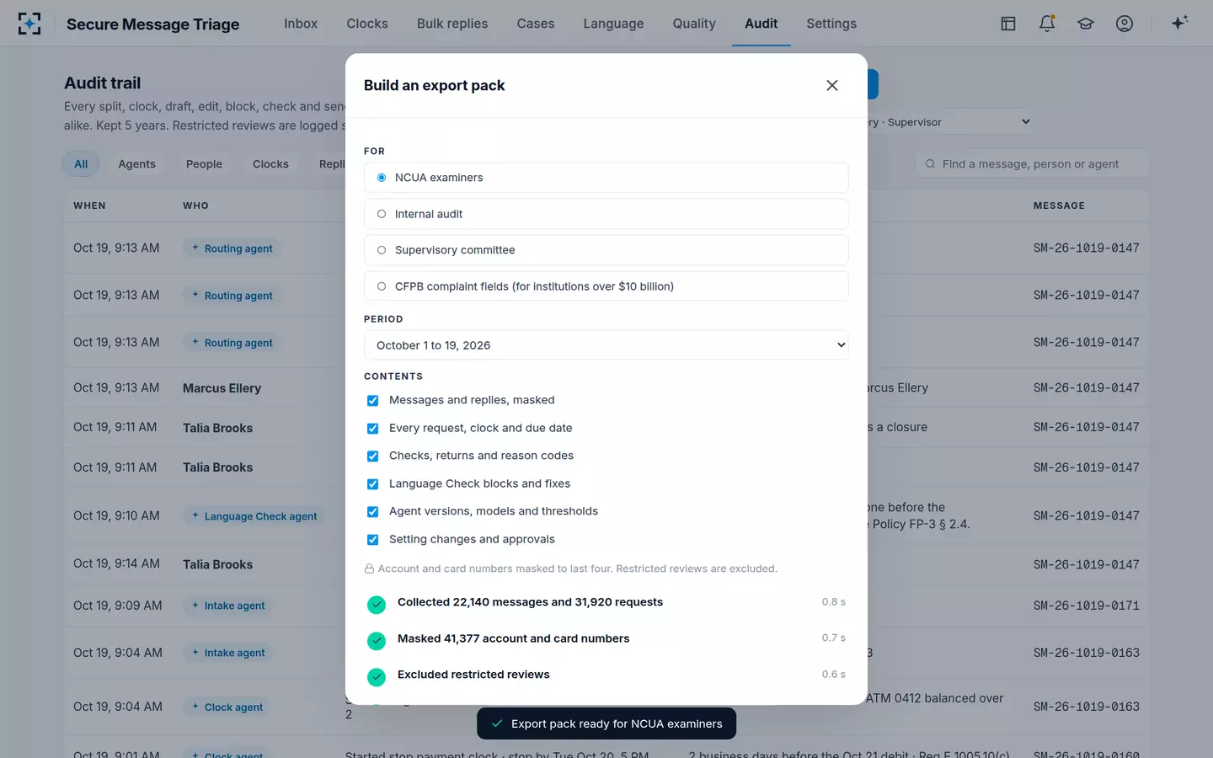Click green check beside Excluded restricted reviews
The image size is (1213, 758).
tap(377, 676)
